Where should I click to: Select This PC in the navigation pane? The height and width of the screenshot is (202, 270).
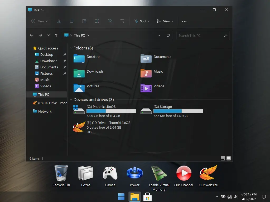click(x=47, y=94)
